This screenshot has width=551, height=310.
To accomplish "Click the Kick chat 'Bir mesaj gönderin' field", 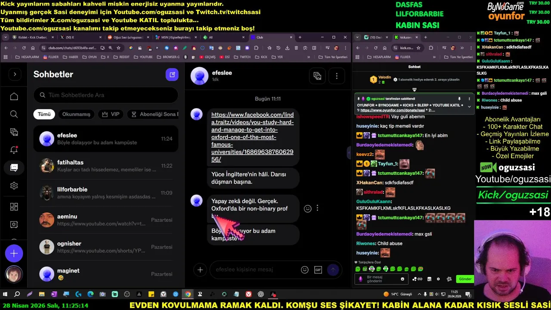I will point(381,279).
